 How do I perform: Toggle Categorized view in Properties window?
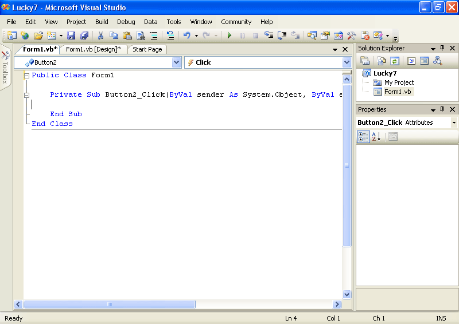click(x=363, y=137)
